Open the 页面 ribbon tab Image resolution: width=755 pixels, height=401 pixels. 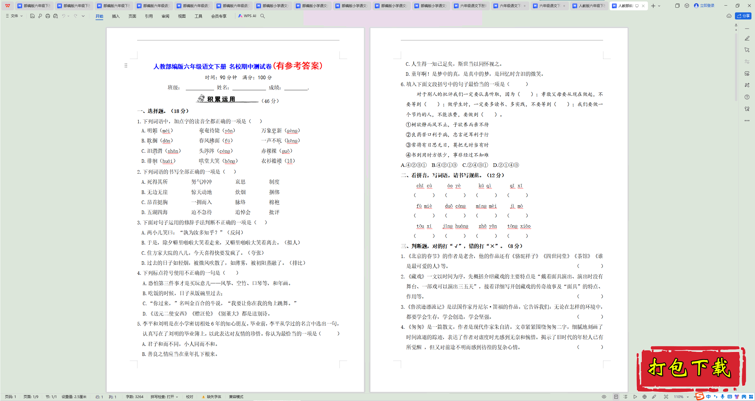132,16
